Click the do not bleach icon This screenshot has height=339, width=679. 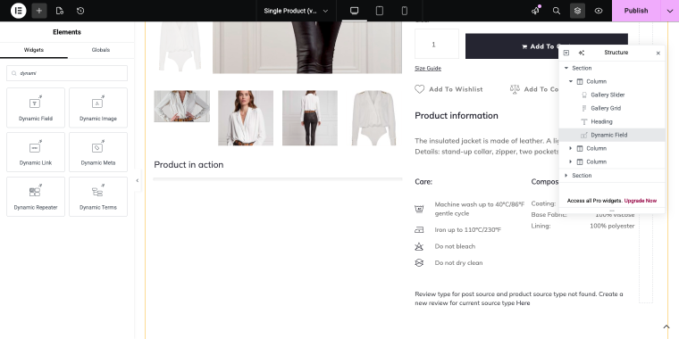click(419, 246)
